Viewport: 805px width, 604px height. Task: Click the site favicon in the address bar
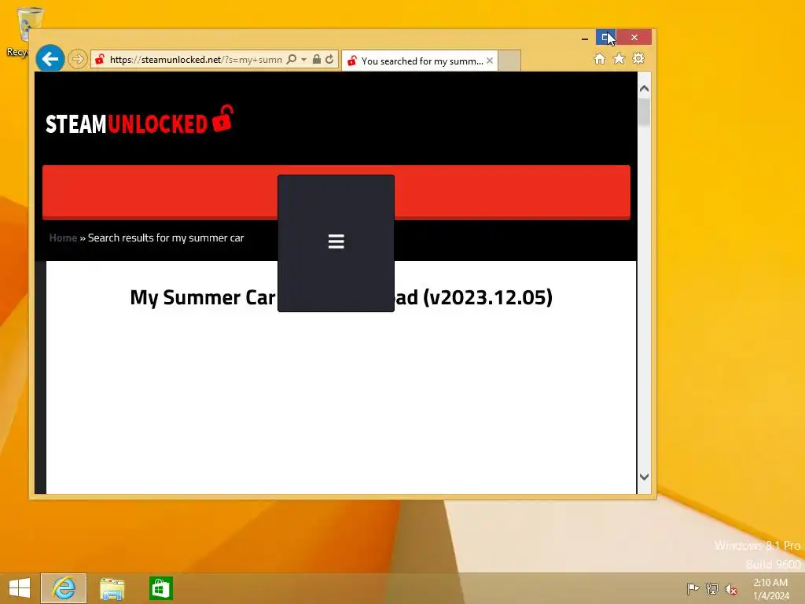100,59
